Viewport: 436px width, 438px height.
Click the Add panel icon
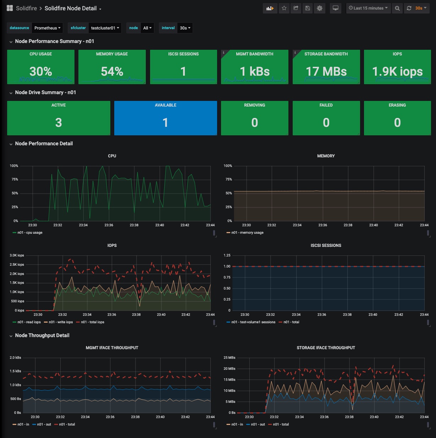point(270,8)
